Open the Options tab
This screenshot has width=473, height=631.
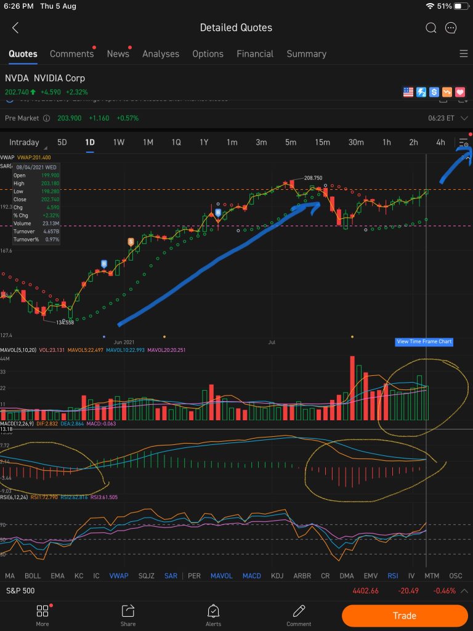[208, 54]
